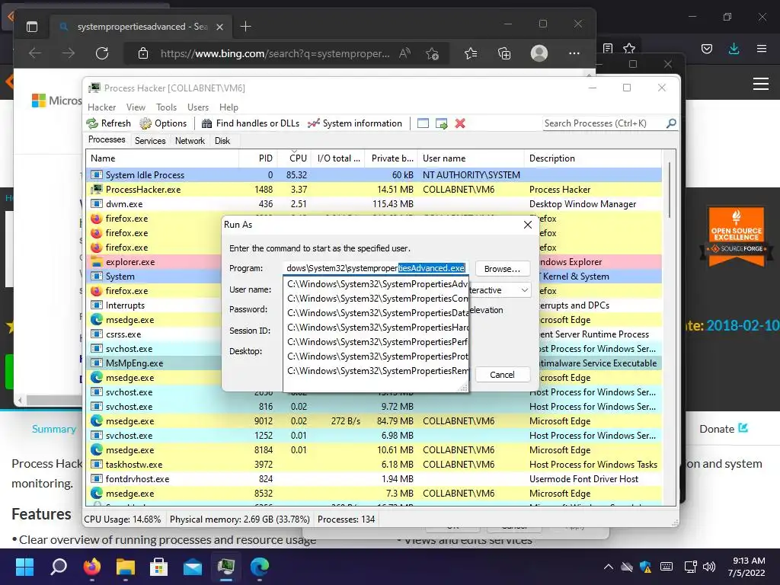Choose the SystemPropertiesPerf suggestion

(x=376, y=342)
